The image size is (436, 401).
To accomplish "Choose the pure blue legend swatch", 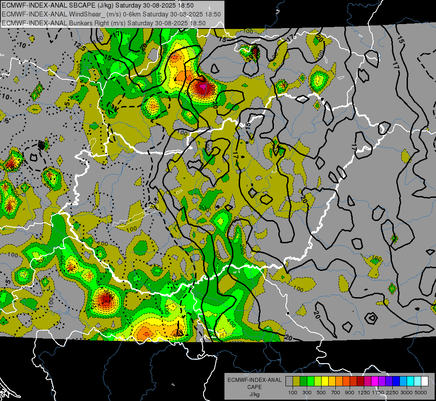I will coord(396,381).
